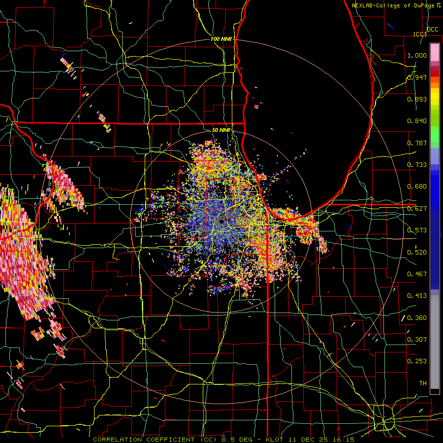Click the 50 NMI range ring label

click(x=221, y=130)
